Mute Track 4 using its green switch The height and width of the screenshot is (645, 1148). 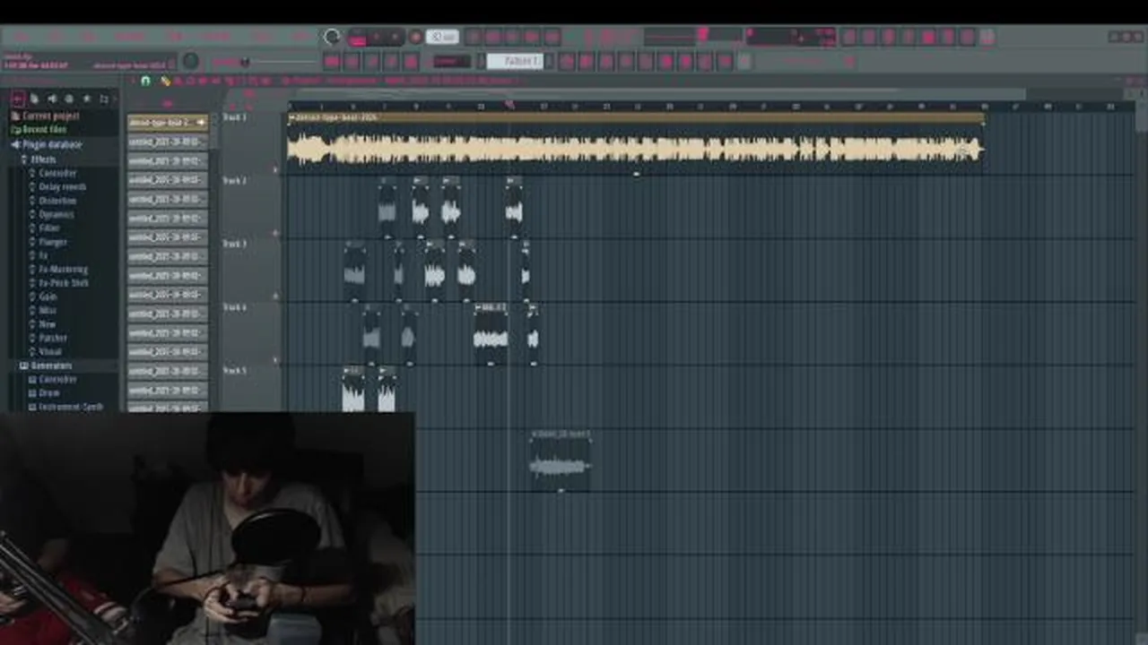[275, 359]
